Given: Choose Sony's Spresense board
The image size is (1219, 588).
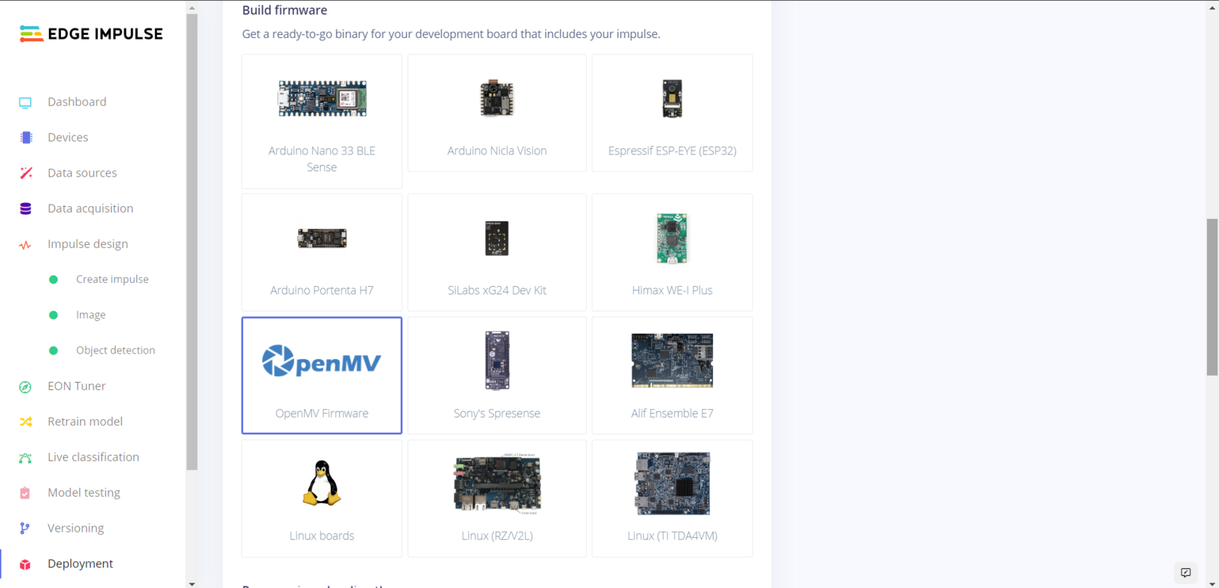Looking at the screenshot, I should [x=497, y=376].
